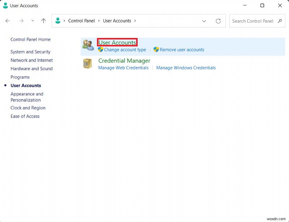Screen dimensions: 289x222
Task: Click the refresh icon in the address bar
Action: coord(218,21)
